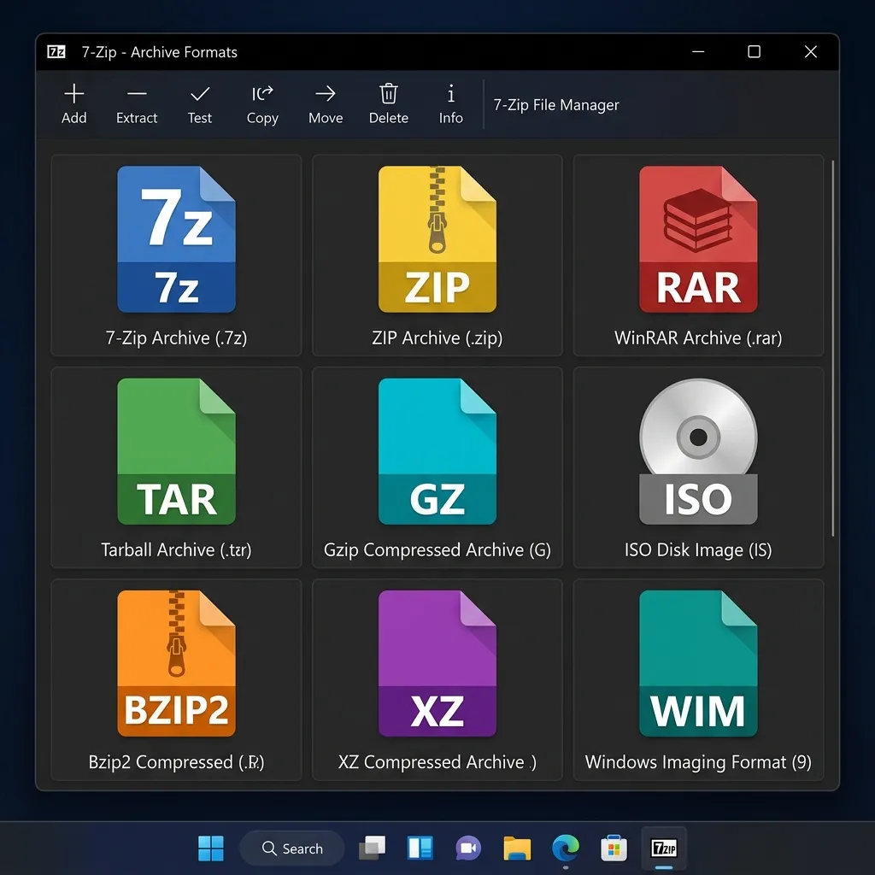Click the Delete trash icon

pyautogui.click(x=389, y=94)
